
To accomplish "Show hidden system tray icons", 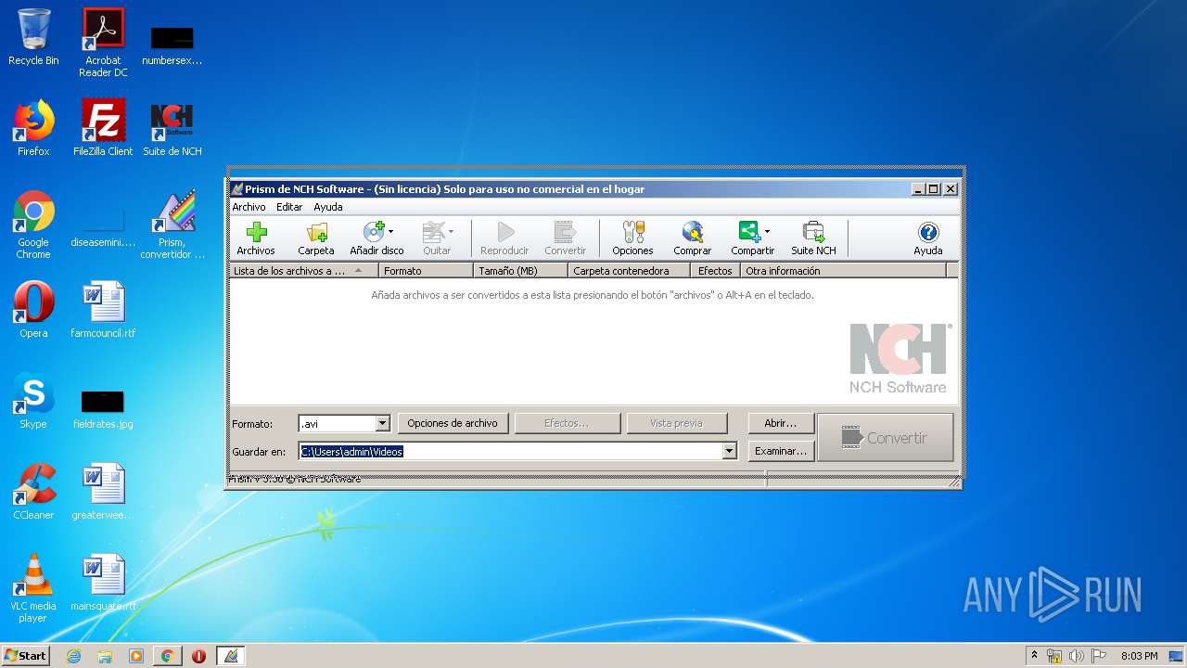I will tap(1034, 656).
